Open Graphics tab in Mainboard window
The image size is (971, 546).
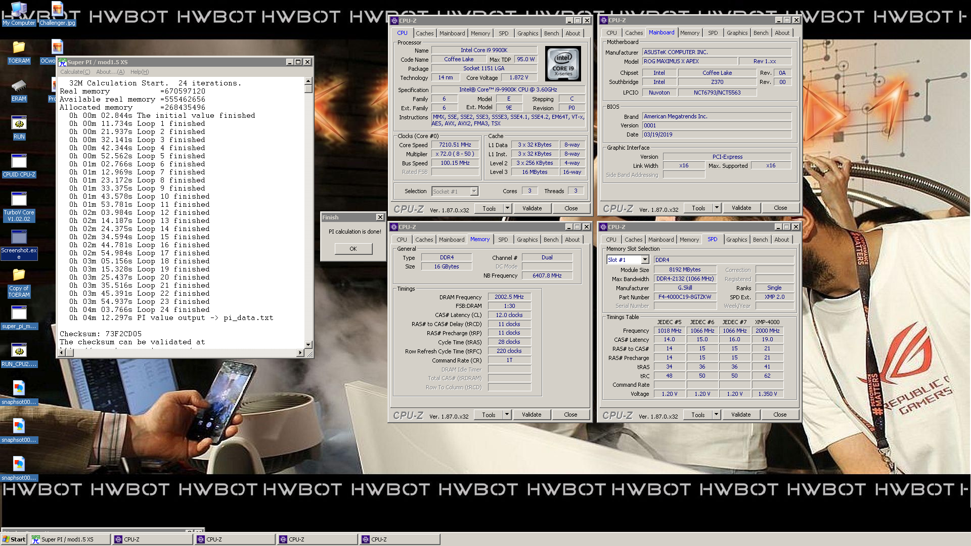point(737,33)
